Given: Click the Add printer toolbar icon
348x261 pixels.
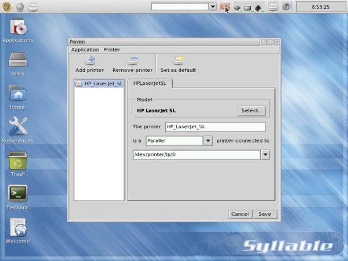Looking at the screenshot, I should 90,61.
